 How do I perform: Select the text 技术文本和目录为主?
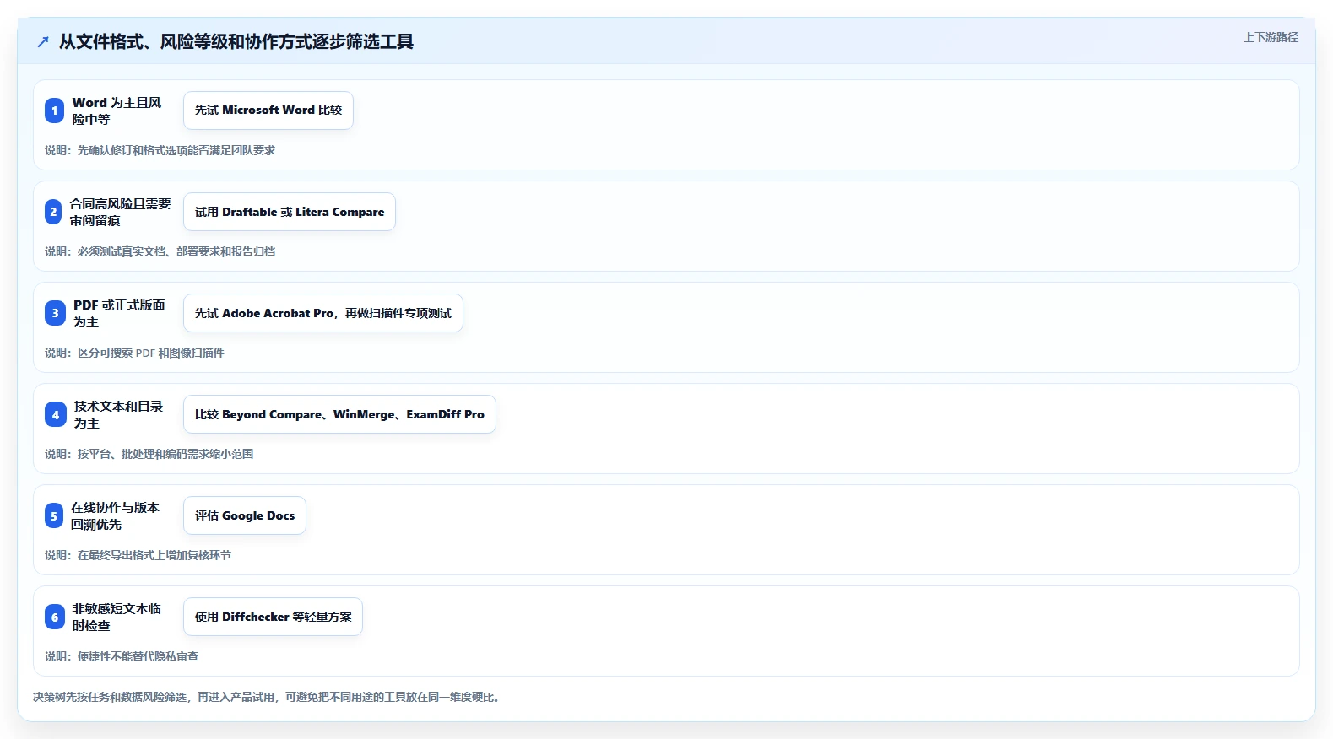click(x=119, y=414)
